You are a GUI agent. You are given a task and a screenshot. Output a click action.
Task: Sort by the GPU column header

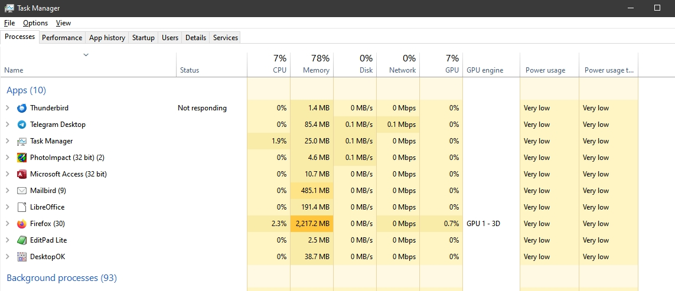coord(441,64)
